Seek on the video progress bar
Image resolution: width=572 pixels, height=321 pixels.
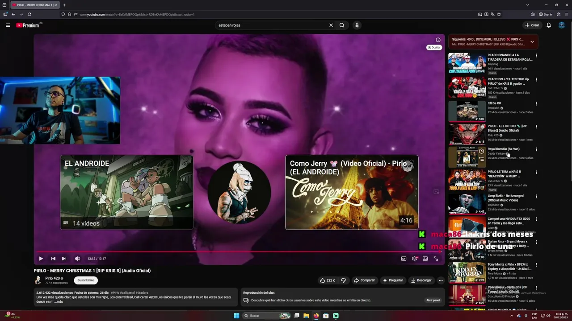click(x=239, y=252)
